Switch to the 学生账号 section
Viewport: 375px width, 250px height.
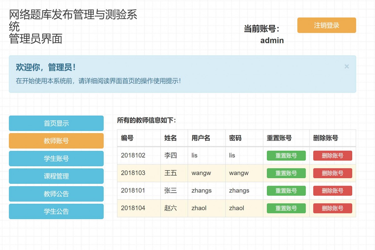[x=56, y=158]
